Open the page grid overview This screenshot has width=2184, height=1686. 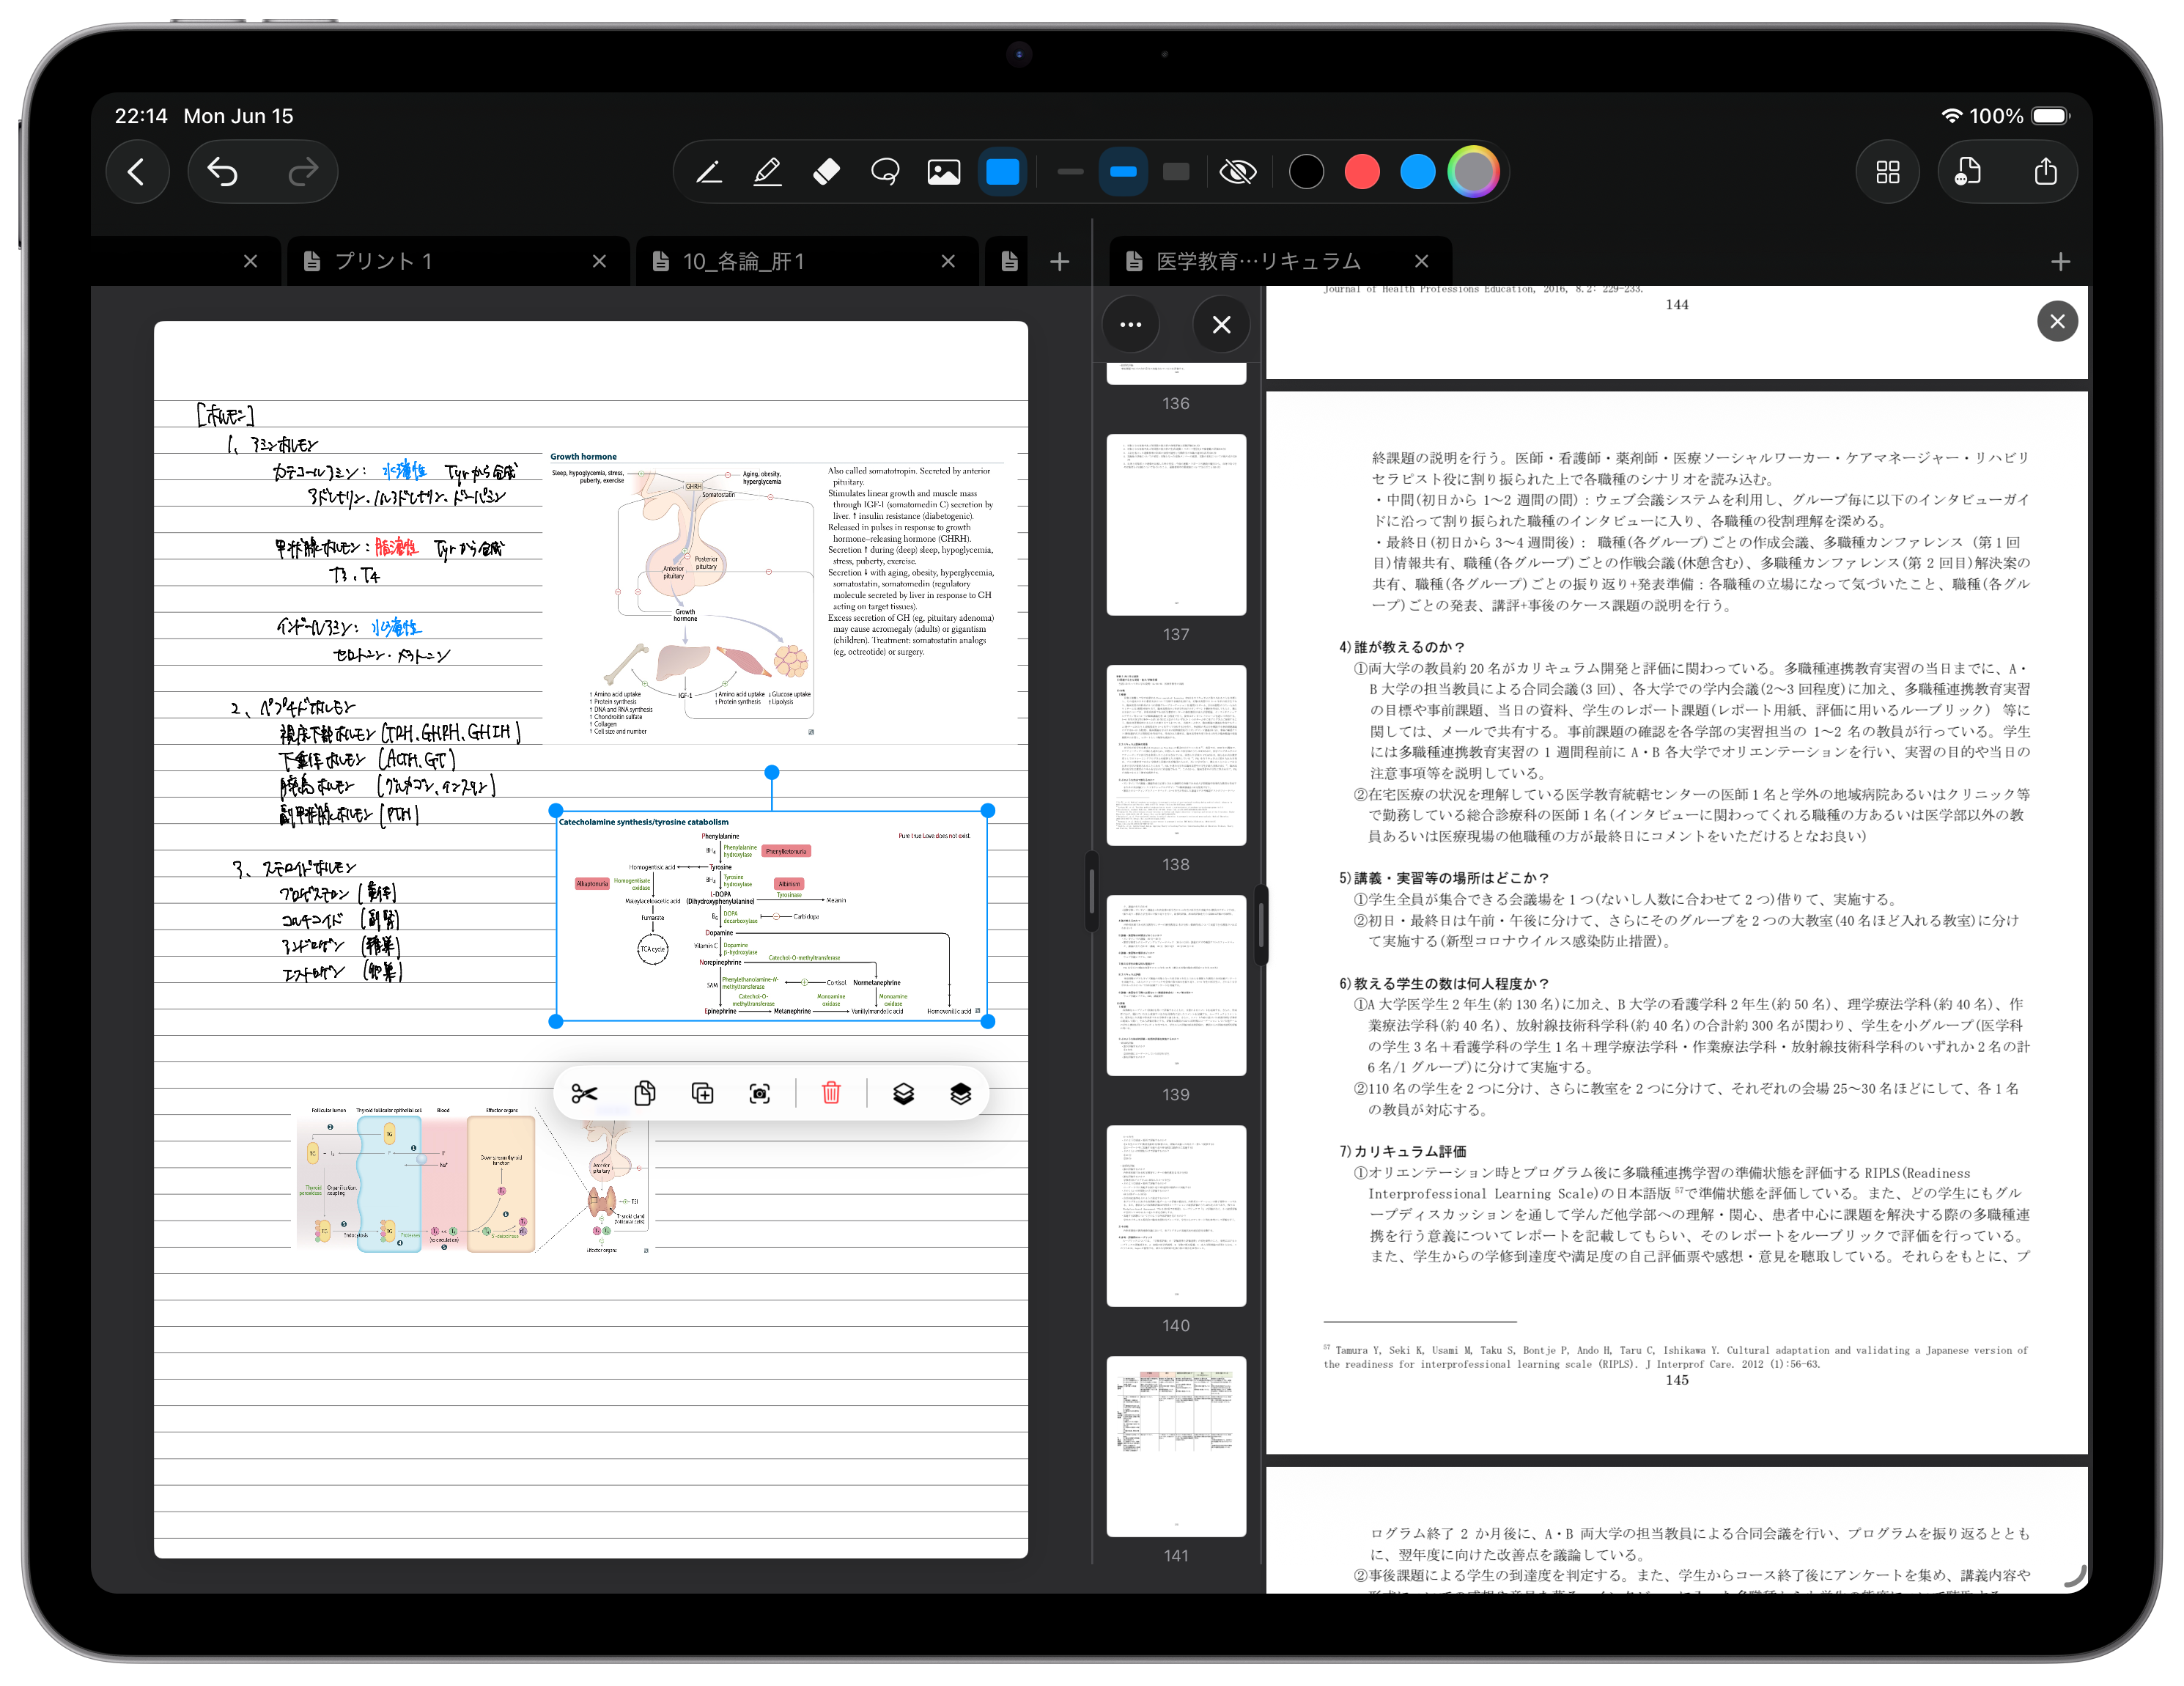(x=1888, y=172)
